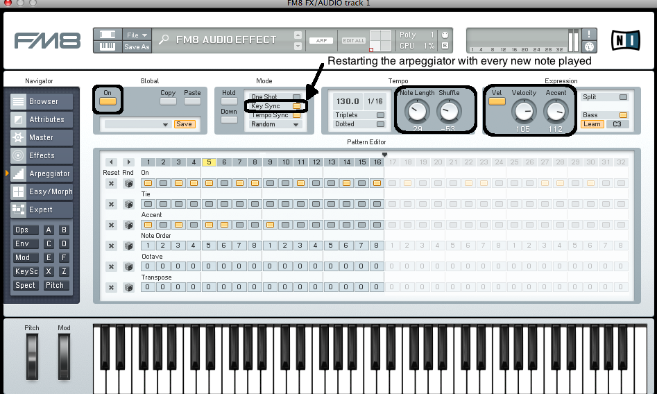This screenshot has width=657, height=394.
Task: Toggle the Global arpeggiator On switch
Action: tap(108, 101)
